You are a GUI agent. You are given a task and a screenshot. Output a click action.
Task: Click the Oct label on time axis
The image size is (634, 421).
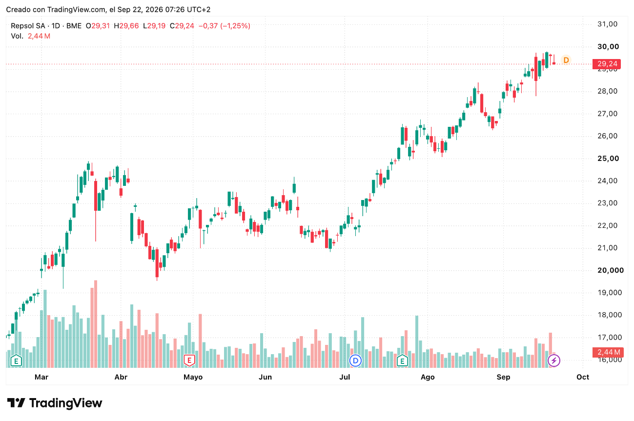[583, 377]
